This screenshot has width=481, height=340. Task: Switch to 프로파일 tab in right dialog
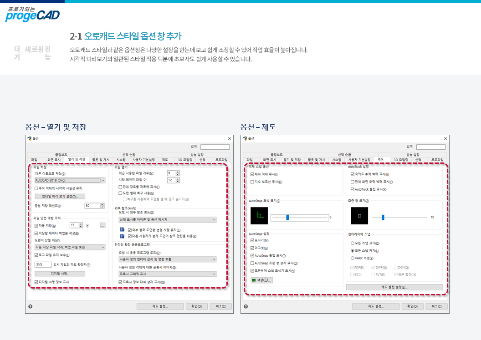click(x=437, y=160)
